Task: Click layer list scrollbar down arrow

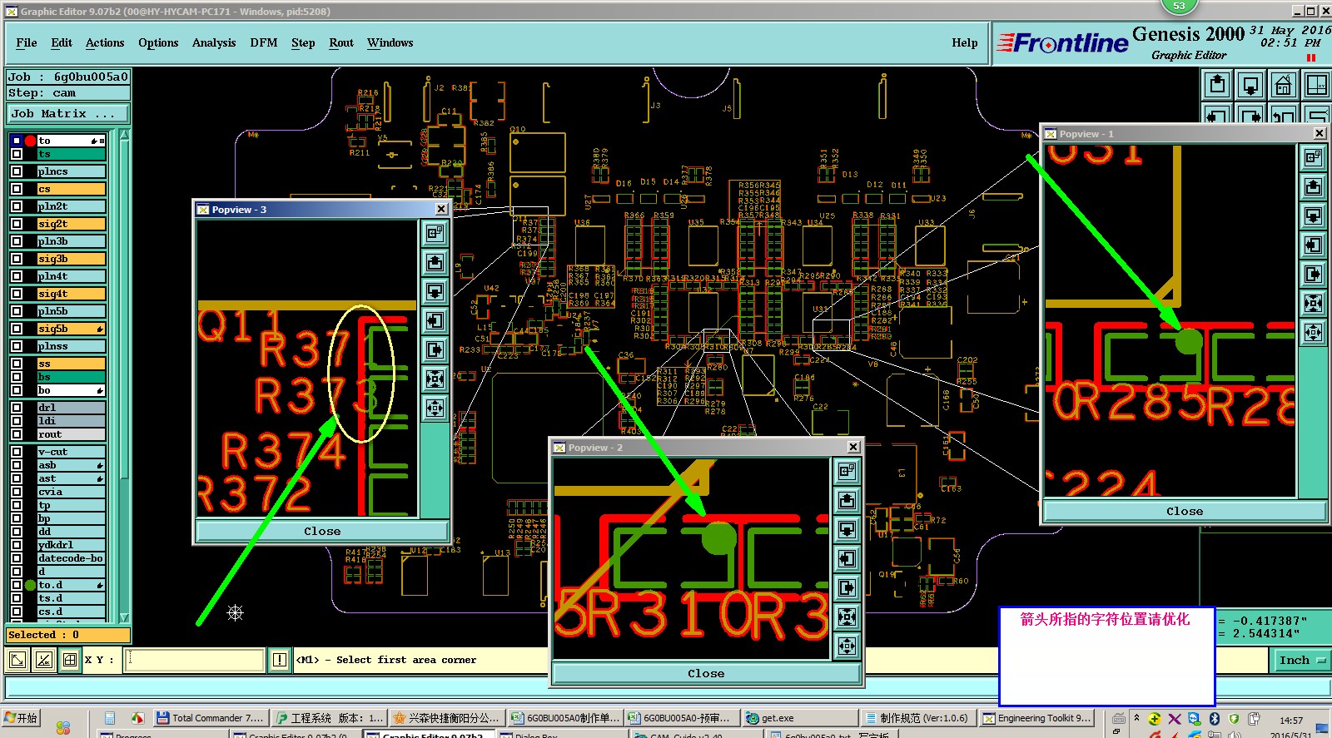Action: point(124,617)
